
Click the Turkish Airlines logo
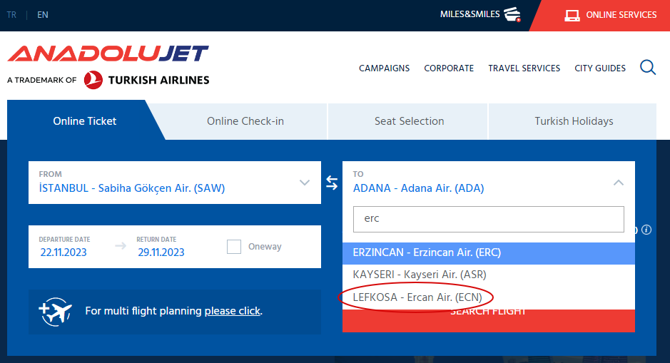click(146, 80)
